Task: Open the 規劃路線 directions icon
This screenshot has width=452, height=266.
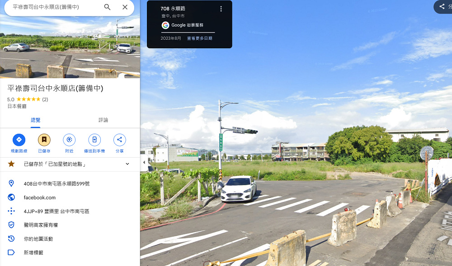Action: click(19, 140)
